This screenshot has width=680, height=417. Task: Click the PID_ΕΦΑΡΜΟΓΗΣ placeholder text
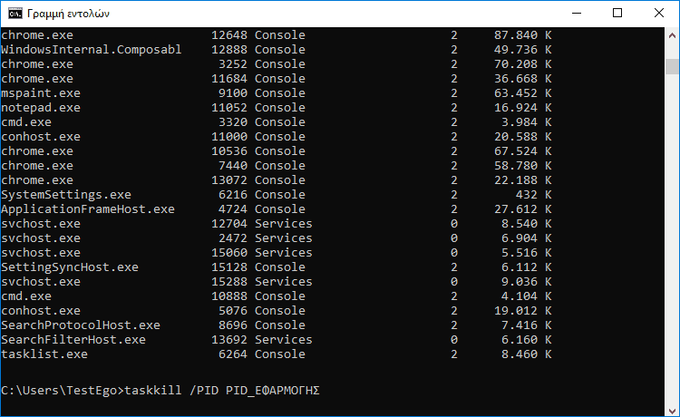(273, 391)
